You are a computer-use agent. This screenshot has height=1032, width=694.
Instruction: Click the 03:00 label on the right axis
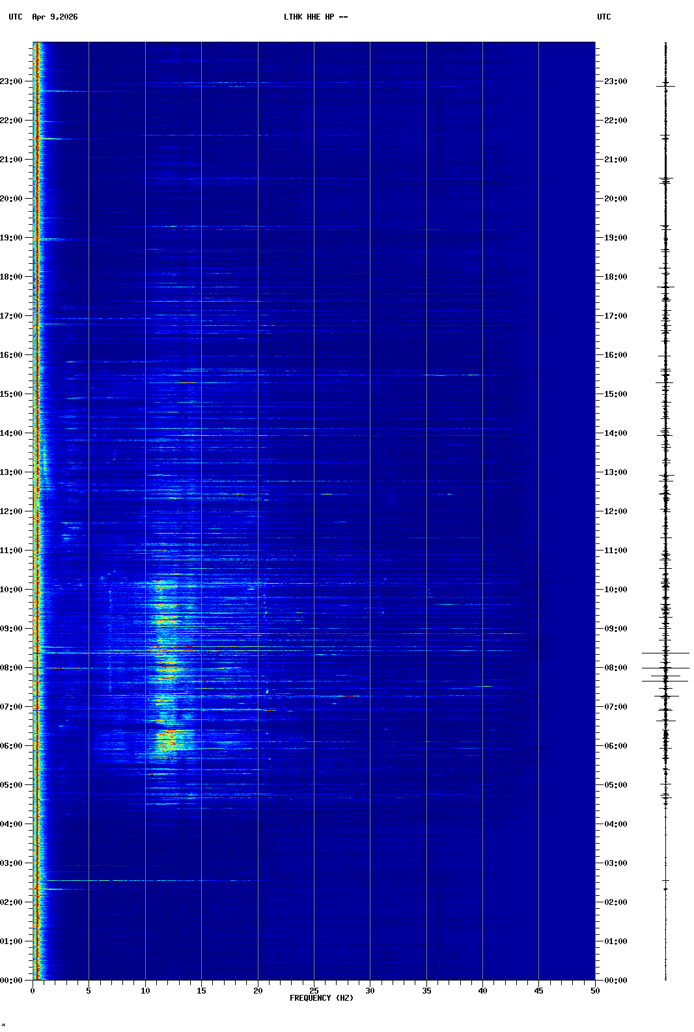pyautogui.click(x=615, y=863)
